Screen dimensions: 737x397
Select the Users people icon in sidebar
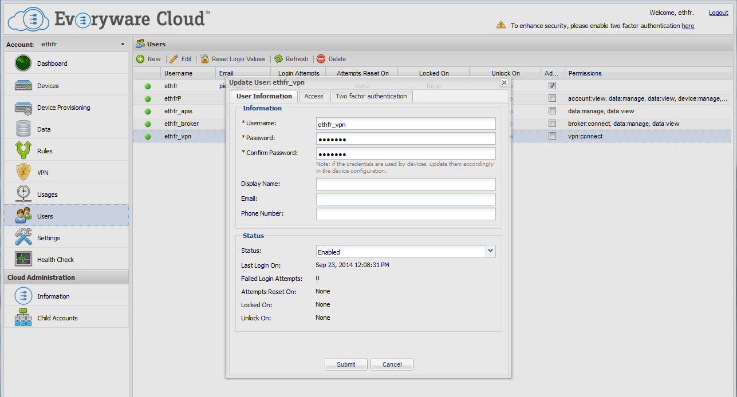(23, 216)
